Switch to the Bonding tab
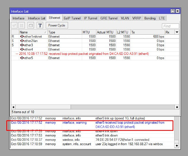 pyautogui.click(x=150, y=18)
